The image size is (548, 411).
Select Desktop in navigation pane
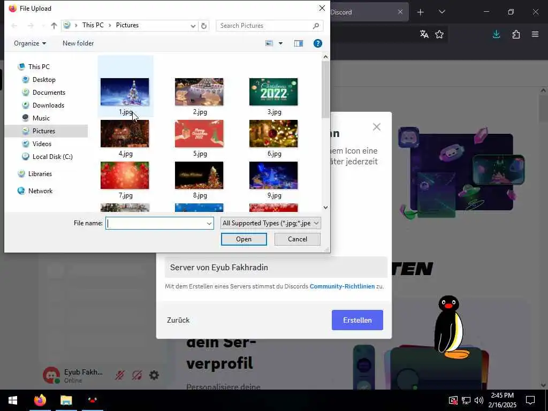pos(44,80)
